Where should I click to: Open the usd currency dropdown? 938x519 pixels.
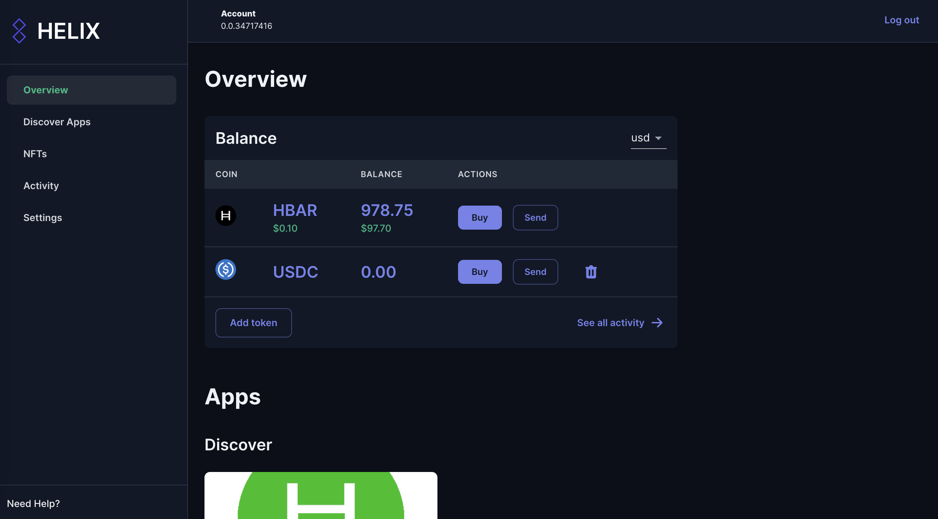point(641,138)
